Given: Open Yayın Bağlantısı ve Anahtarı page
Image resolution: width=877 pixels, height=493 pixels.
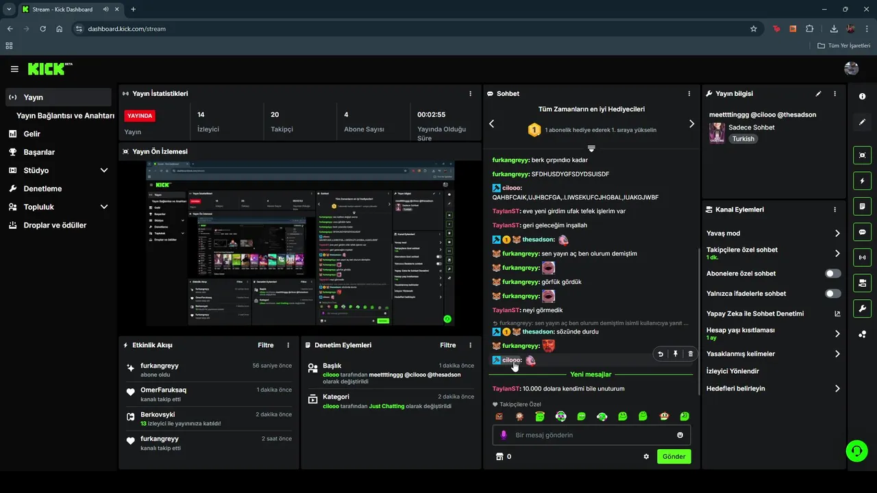Looking at the screenshot, I should pos(65,116).
